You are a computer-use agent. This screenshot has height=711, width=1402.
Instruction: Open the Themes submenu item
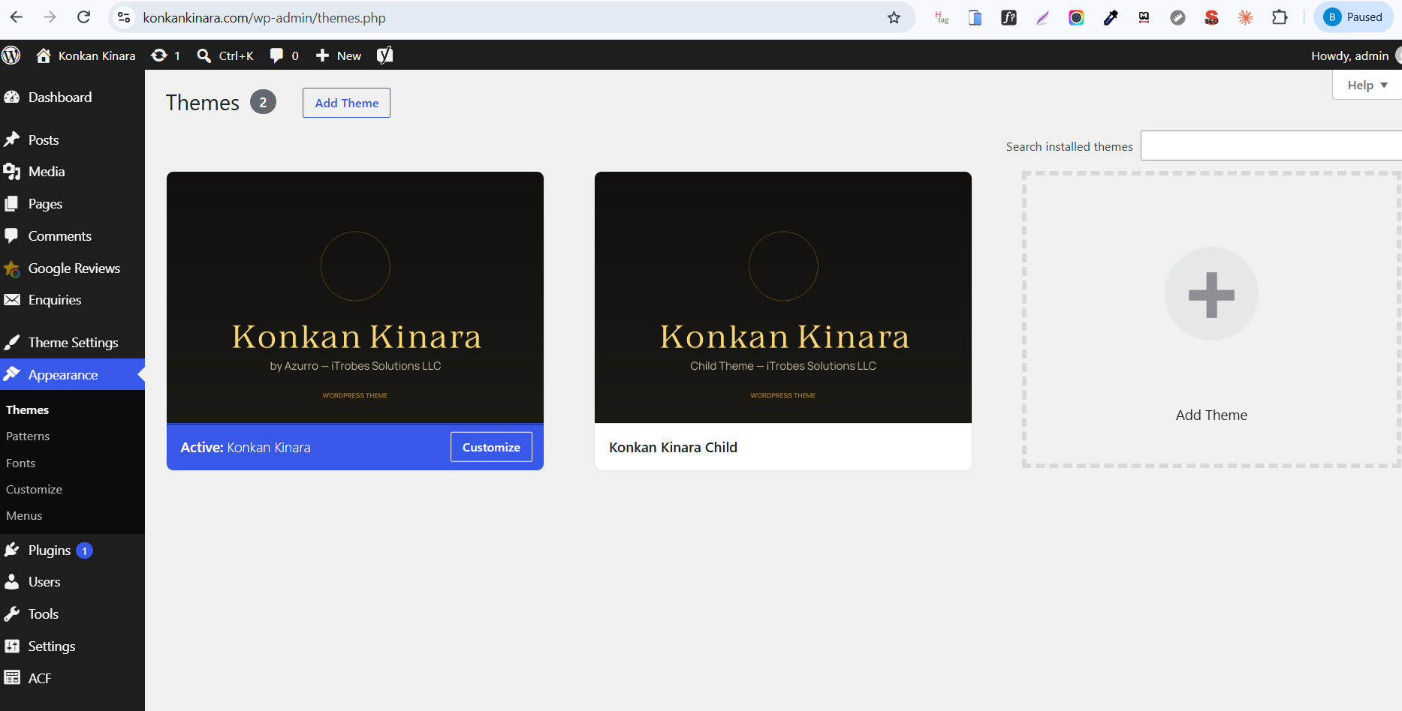27,410
